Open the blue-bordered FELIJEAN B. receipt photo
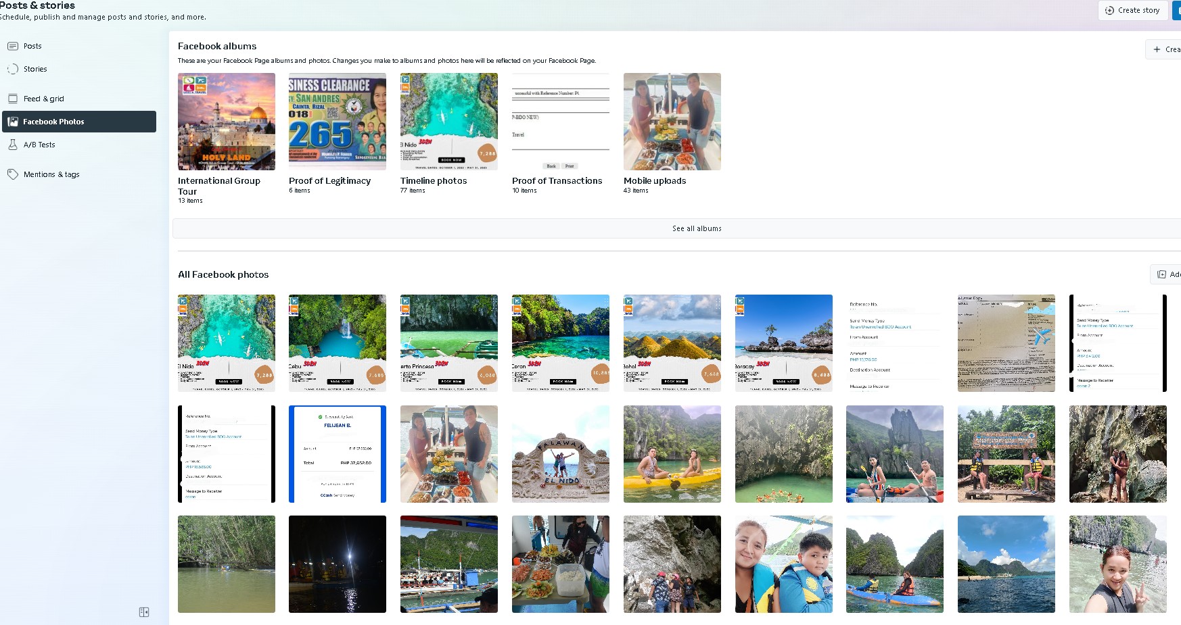The image size is (1181, 625). point(338,454)
